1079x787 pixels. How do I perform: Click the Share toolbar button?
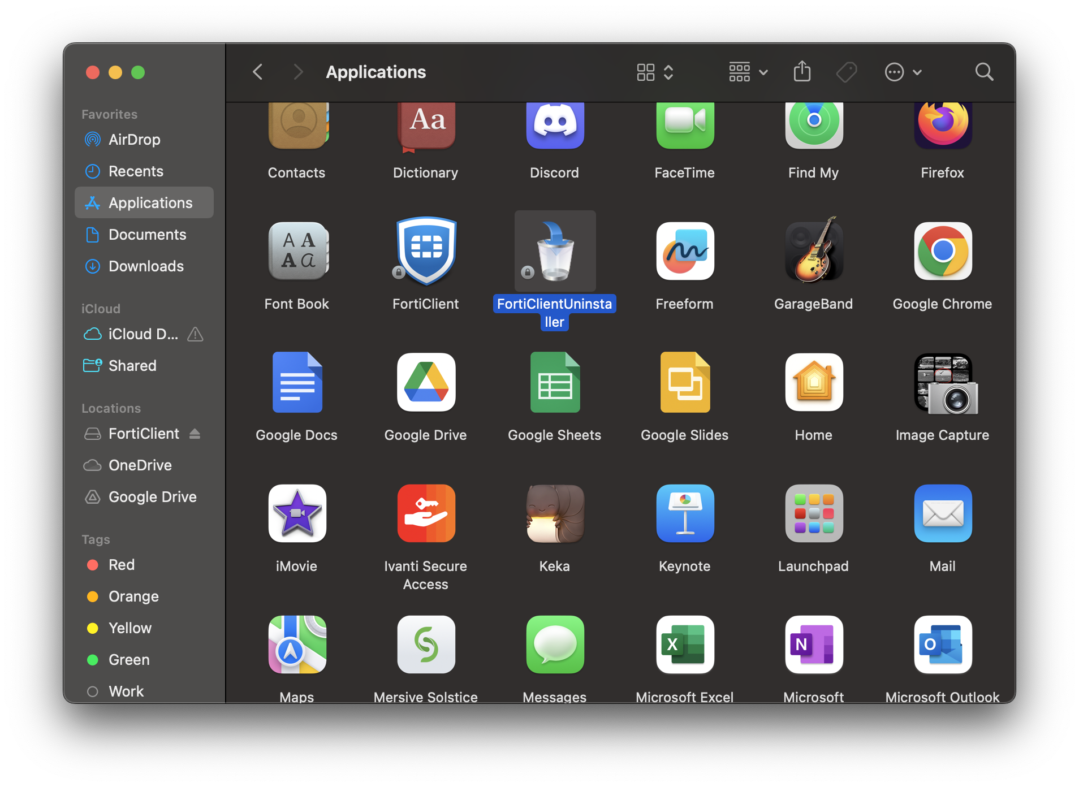click(x=802, y=72)
